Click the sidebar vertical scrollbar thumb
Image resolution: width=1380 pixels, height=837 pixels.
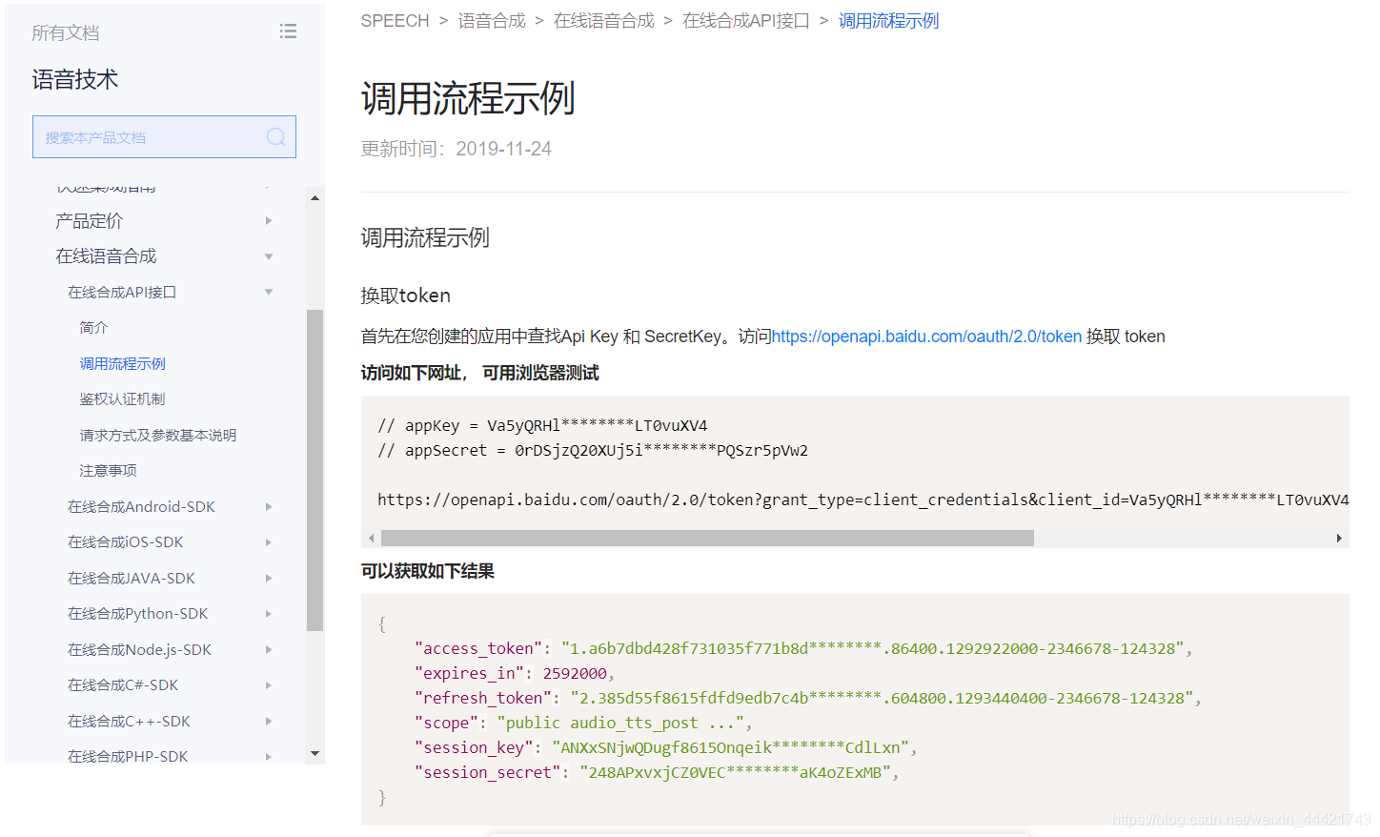315,471
